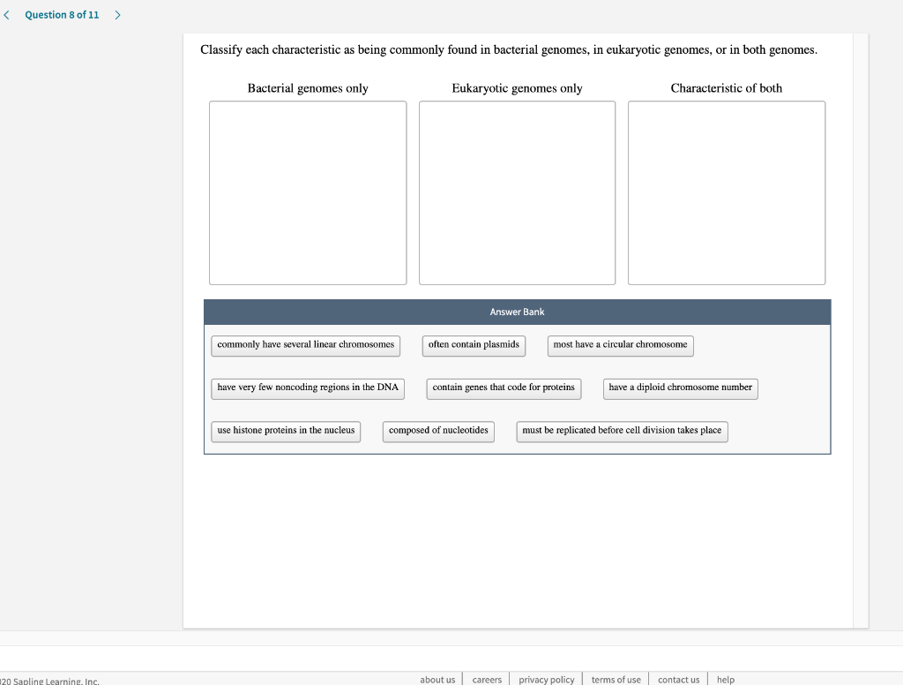Select 'use histone proteins in the nucleus' tile
Image resolution: width=903 pixels, height=685 pixels.
pyautogui.click(x=286, y=432)
